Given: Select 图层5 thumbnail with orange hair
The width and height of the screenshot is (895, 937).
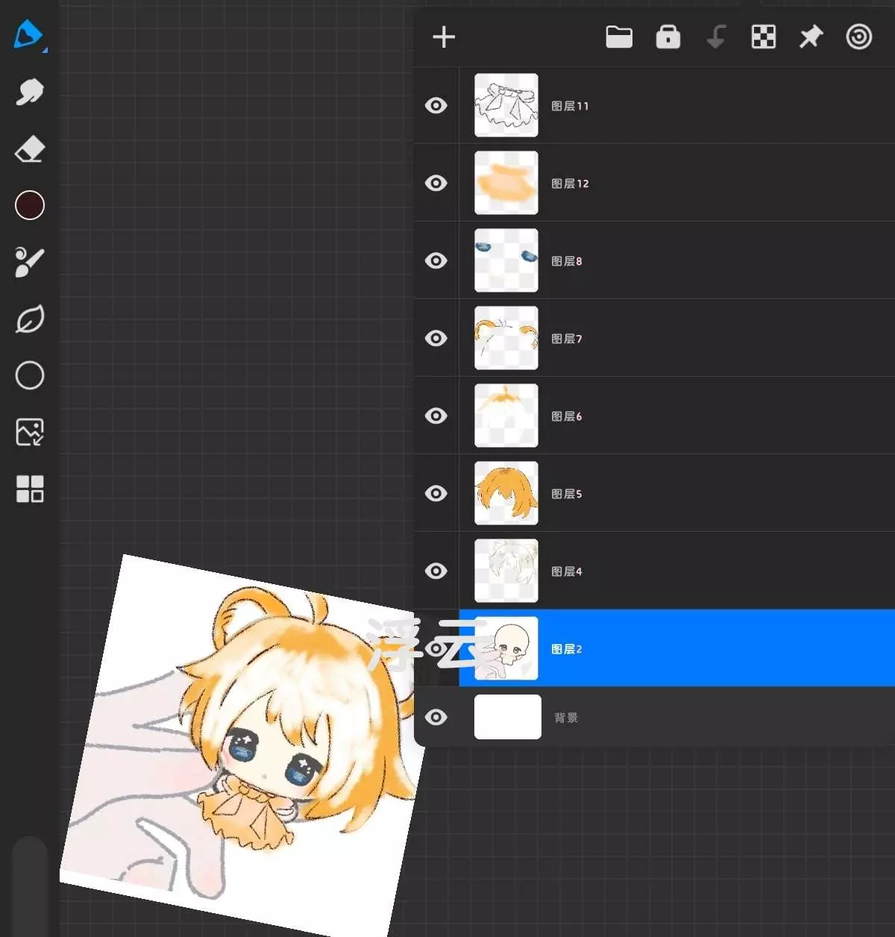Looking at the screenshot, I should pyautogui.click(x=506, y=493).
